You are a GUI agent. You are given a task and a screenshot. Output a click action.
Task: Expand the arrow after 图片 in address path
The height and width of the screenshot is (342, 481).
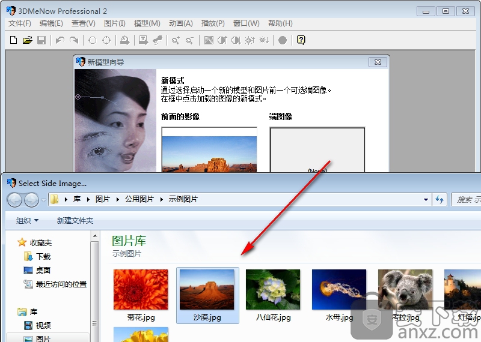[x=117, y=200]
